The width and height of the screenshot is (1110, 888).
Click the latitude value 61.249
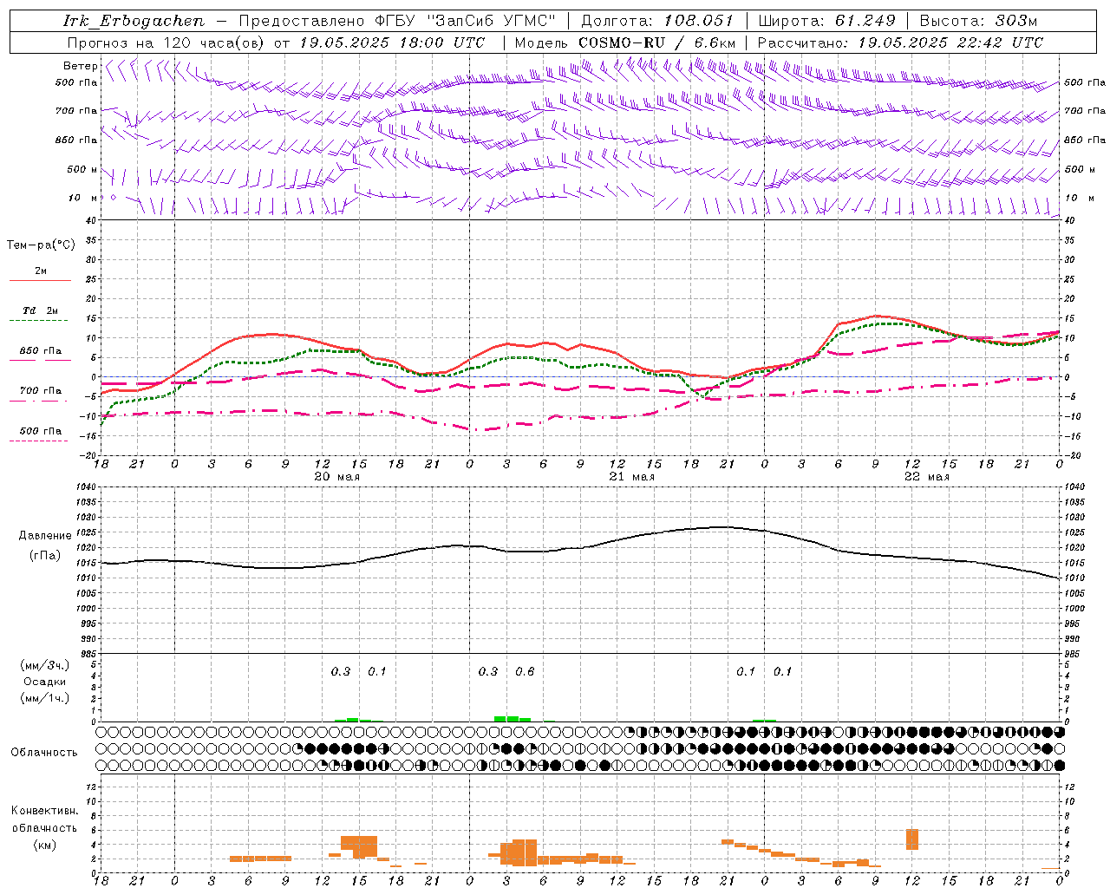865,21
